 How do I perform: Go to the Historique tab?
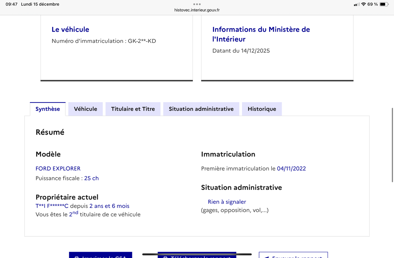262,109
